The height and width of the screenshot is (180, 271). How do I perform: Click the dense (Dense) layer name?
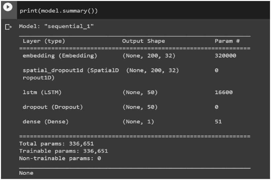click(x=46, y=122)
